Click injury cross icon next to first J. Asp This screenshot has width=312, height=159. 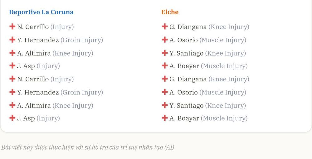tap(12, 65)
